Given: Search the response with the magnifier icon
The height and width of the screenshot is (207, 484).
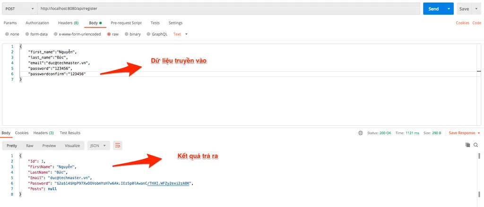Looking at the screenshot, I should (475, 145).
